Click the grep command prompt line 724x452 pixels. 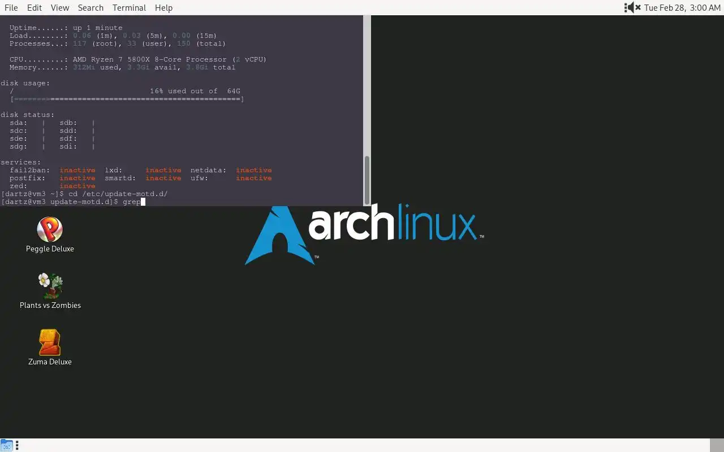coord(73,202)
